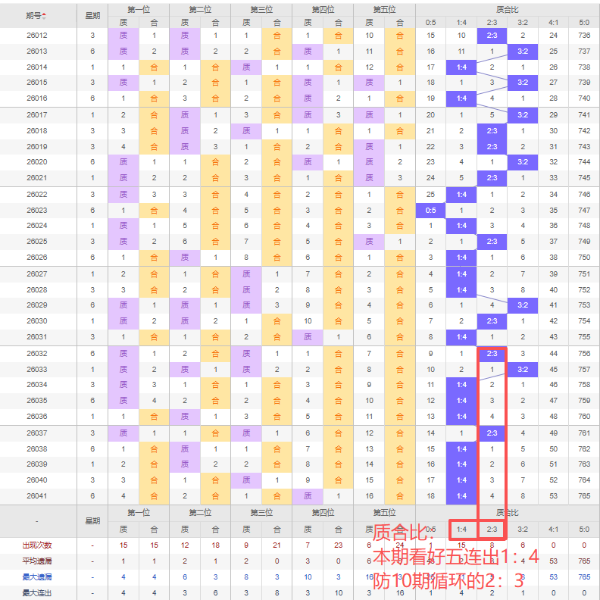Select period number 26012
The width and height of the screenshot is (600, 600).
coord(37,36)
